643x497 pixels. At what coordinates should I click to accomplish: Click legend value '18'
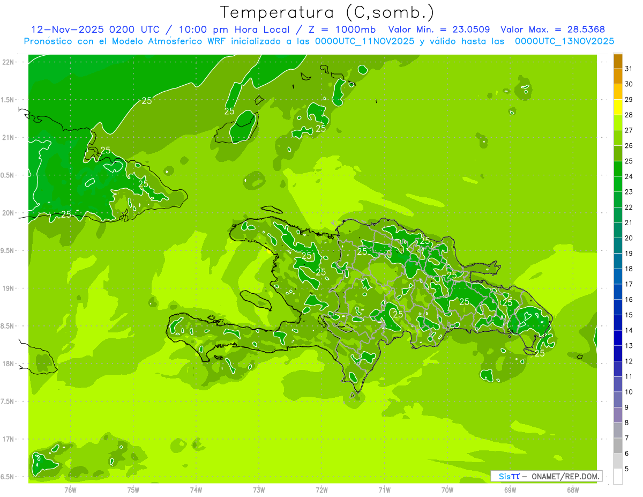tap(629, 269)
